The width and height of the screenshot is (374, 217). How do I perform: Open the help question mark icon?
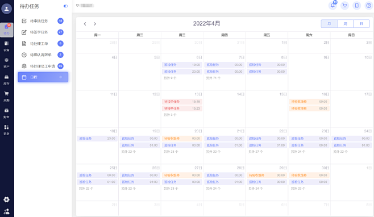click(369, 6)
